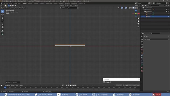Activate the 3D Cursor tool
This screenshot has height=96, width=170.
point(2,14)
